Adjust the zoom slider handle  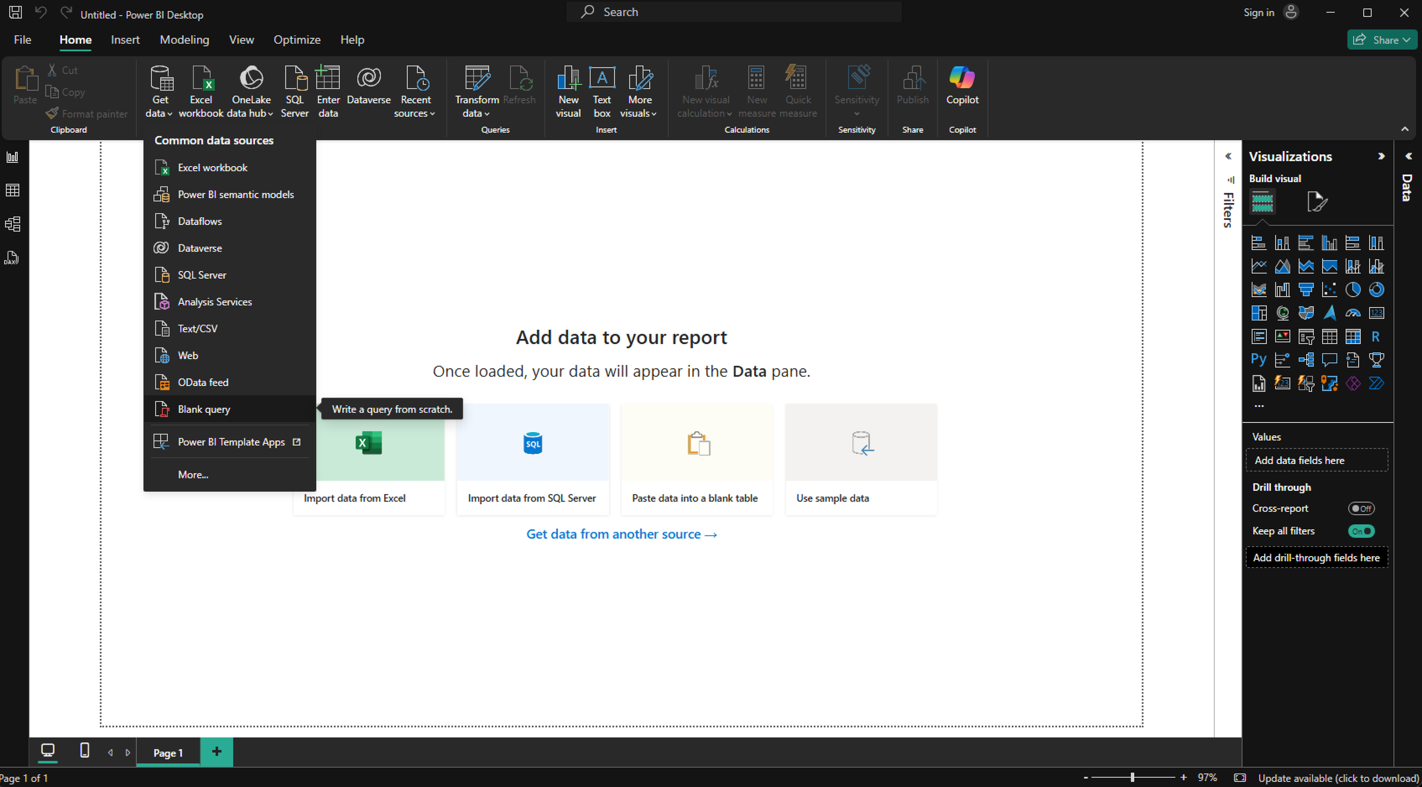point(1132,778)
